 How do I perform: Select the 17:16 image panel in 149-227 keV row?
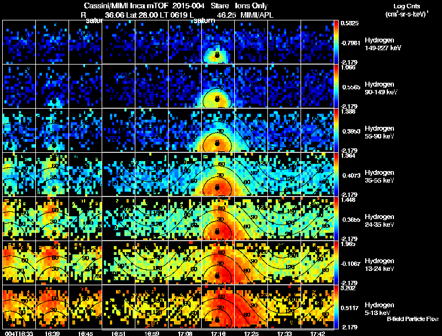coord(218,42)
